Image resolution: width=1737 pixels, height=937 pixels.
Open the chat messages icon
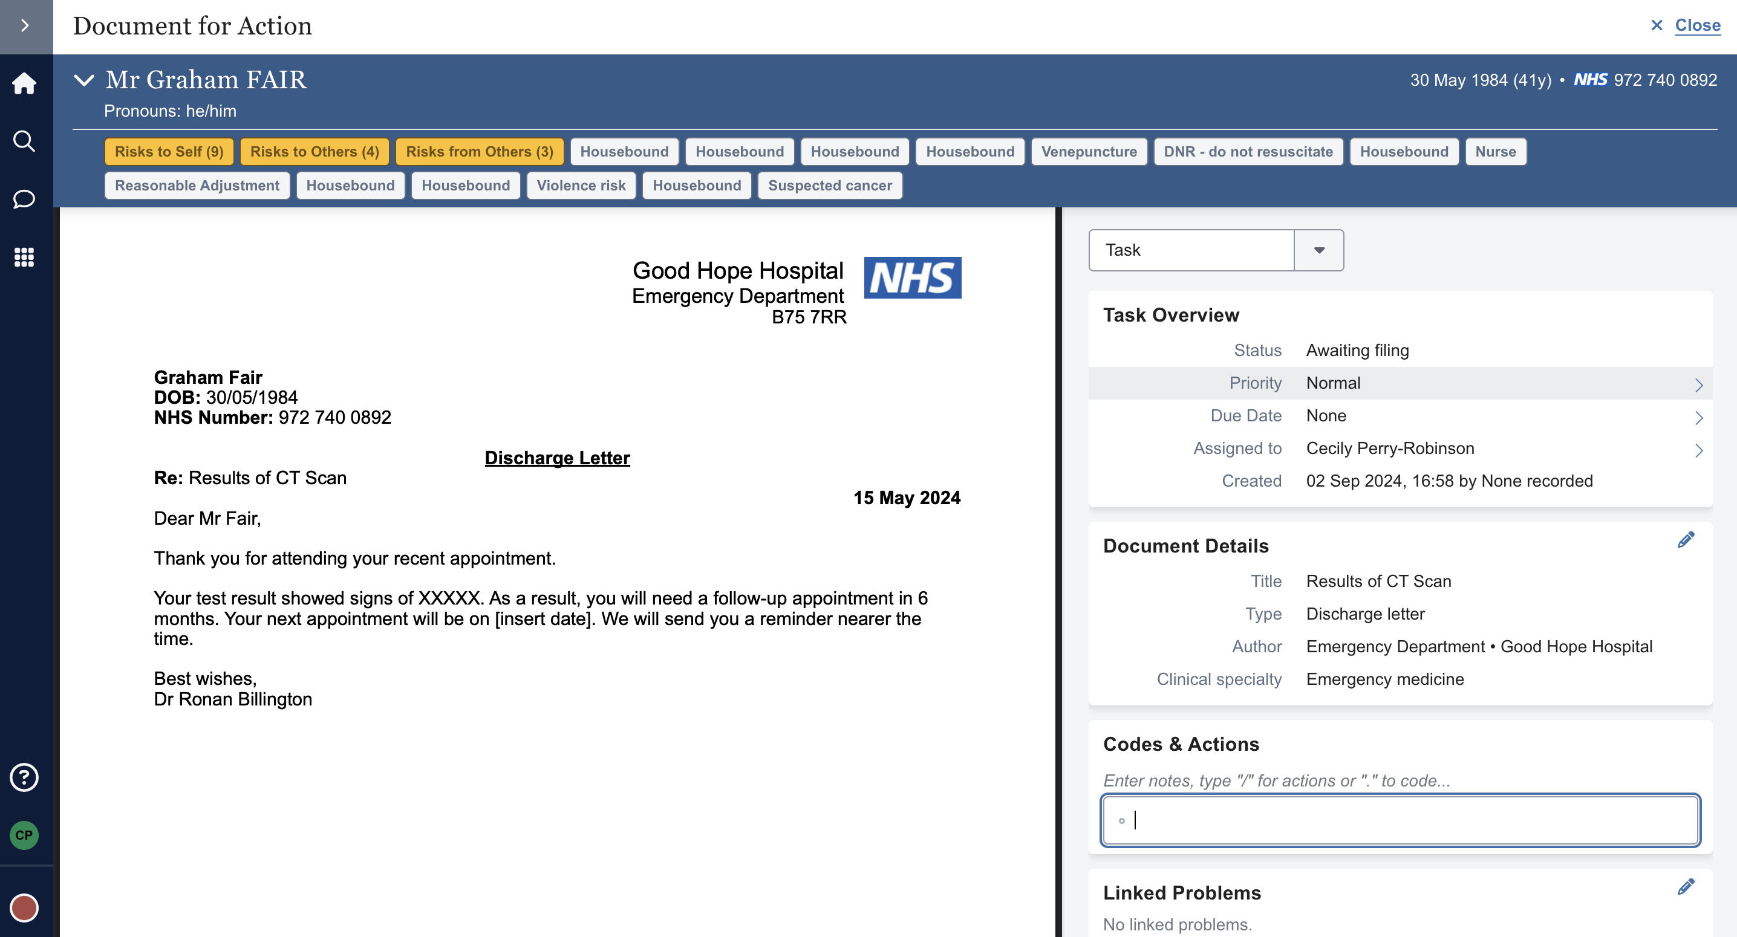coord(24,199)
